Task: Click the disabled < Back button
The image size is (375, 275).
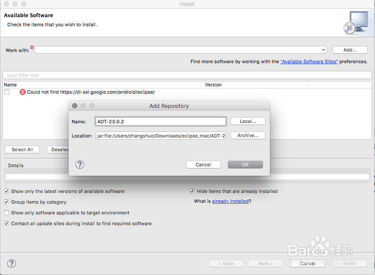Action: tap(226, 263)
